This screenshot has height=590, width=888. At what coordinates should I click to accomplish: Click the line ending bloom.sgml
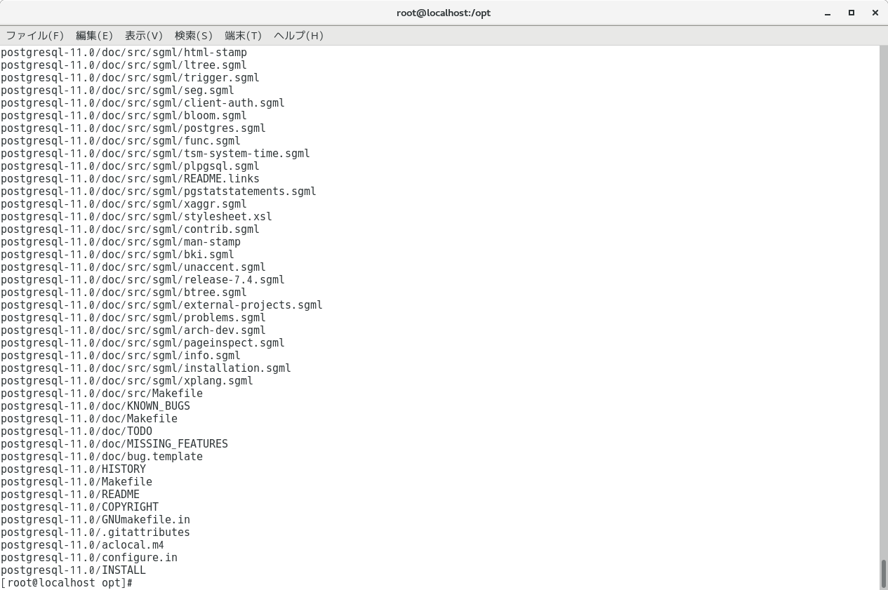[x=124, y=116]
